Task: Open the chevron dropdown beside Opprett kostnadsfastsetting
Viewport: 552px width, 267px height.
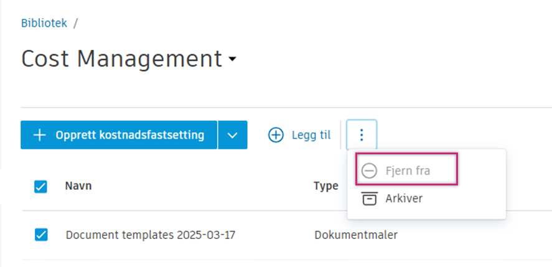Action: tap(233, 135)
